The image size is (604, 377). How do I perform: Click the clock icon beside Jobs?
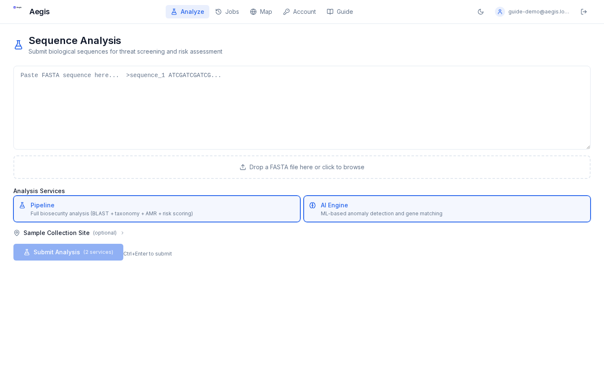tap(217, 12)
